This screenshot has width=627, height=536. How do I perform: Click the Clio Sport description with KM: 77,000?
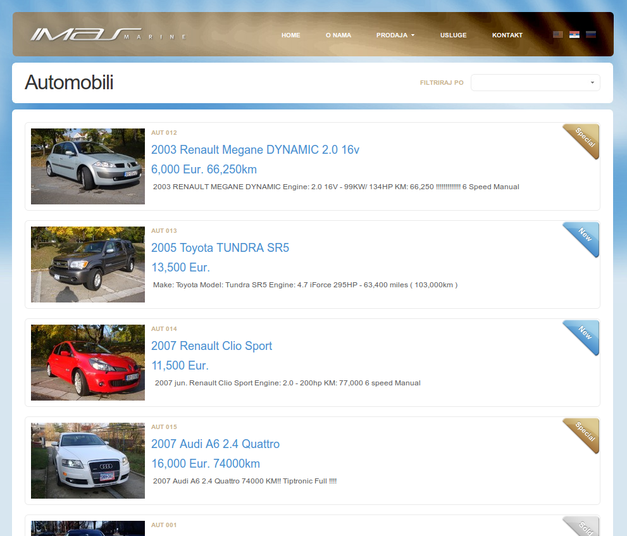pos(287,383)
